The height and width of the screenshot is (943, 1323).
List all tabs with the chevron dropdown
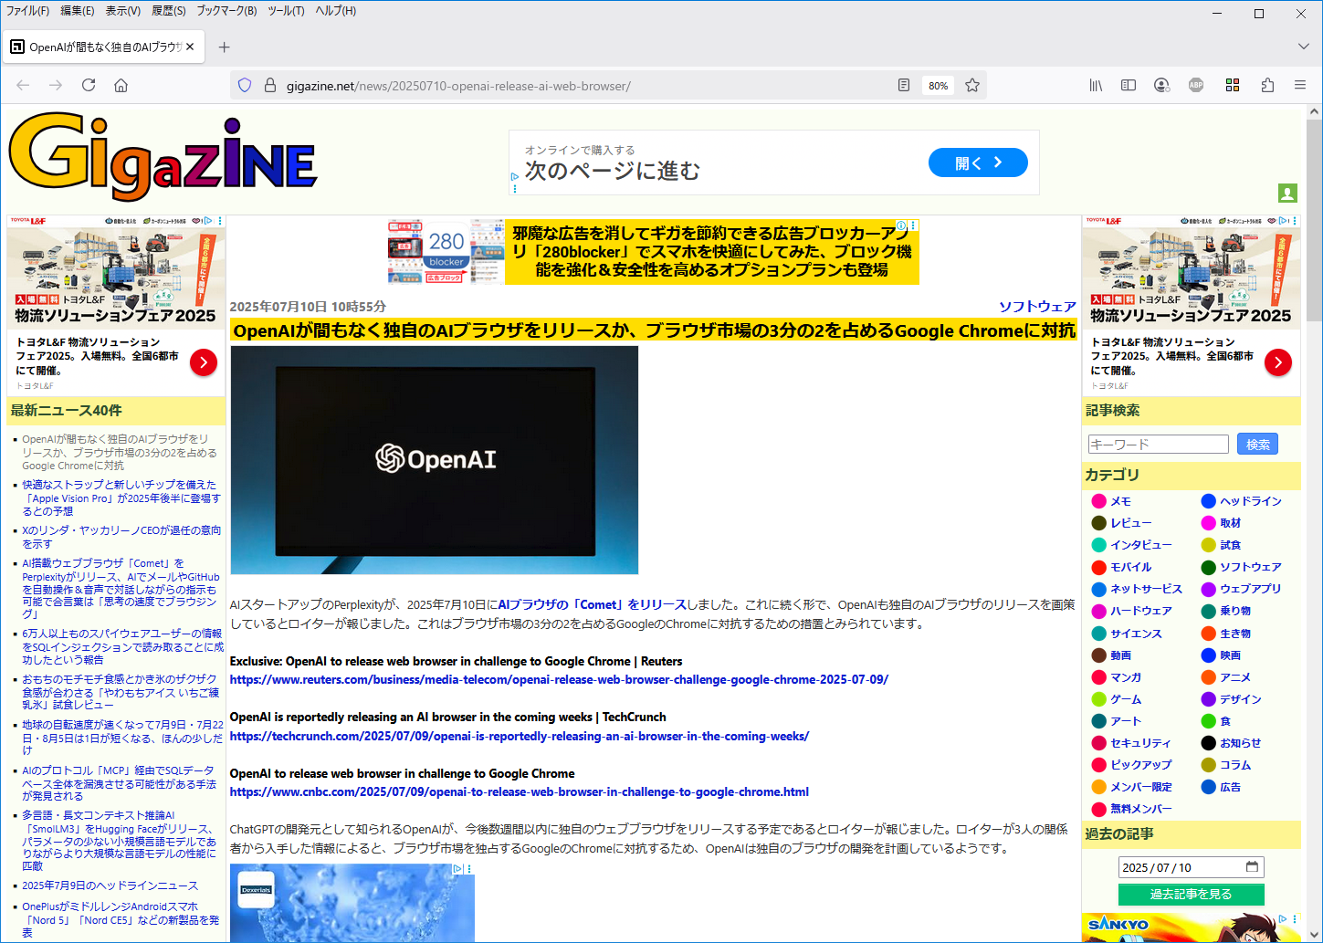coord(1303,47)
